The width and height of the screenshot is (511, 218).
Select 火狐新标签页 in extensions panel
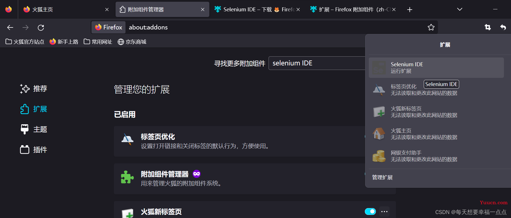(436, 112)
